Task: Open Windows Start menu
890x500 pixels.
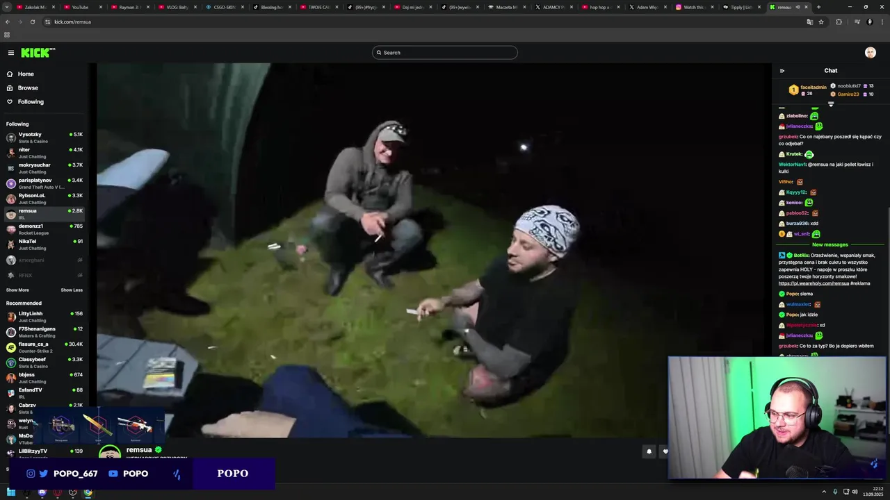Action: [x=10, y=492]
